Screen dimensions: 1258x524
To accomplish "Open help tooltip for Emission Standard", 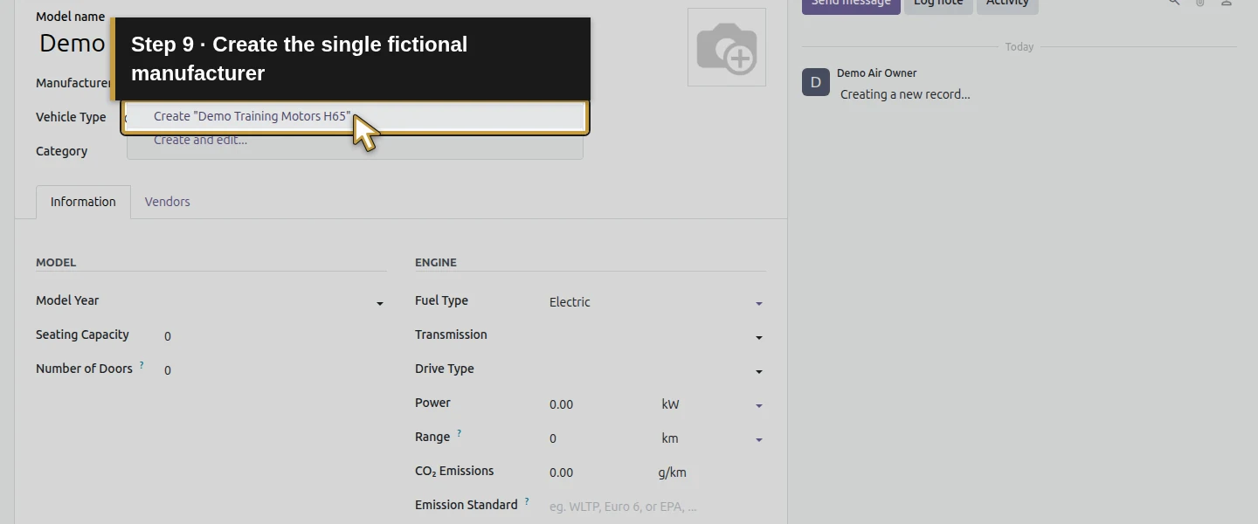I will tap(527, 502).
